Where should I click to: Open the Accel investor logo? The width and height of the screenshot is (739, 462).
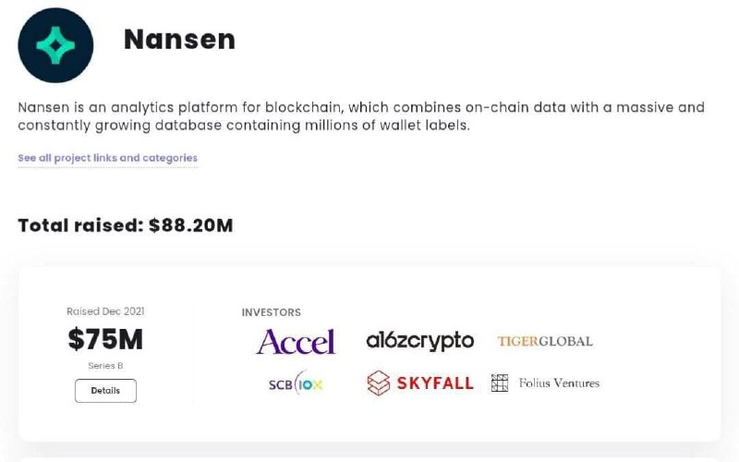coord(296,341)
